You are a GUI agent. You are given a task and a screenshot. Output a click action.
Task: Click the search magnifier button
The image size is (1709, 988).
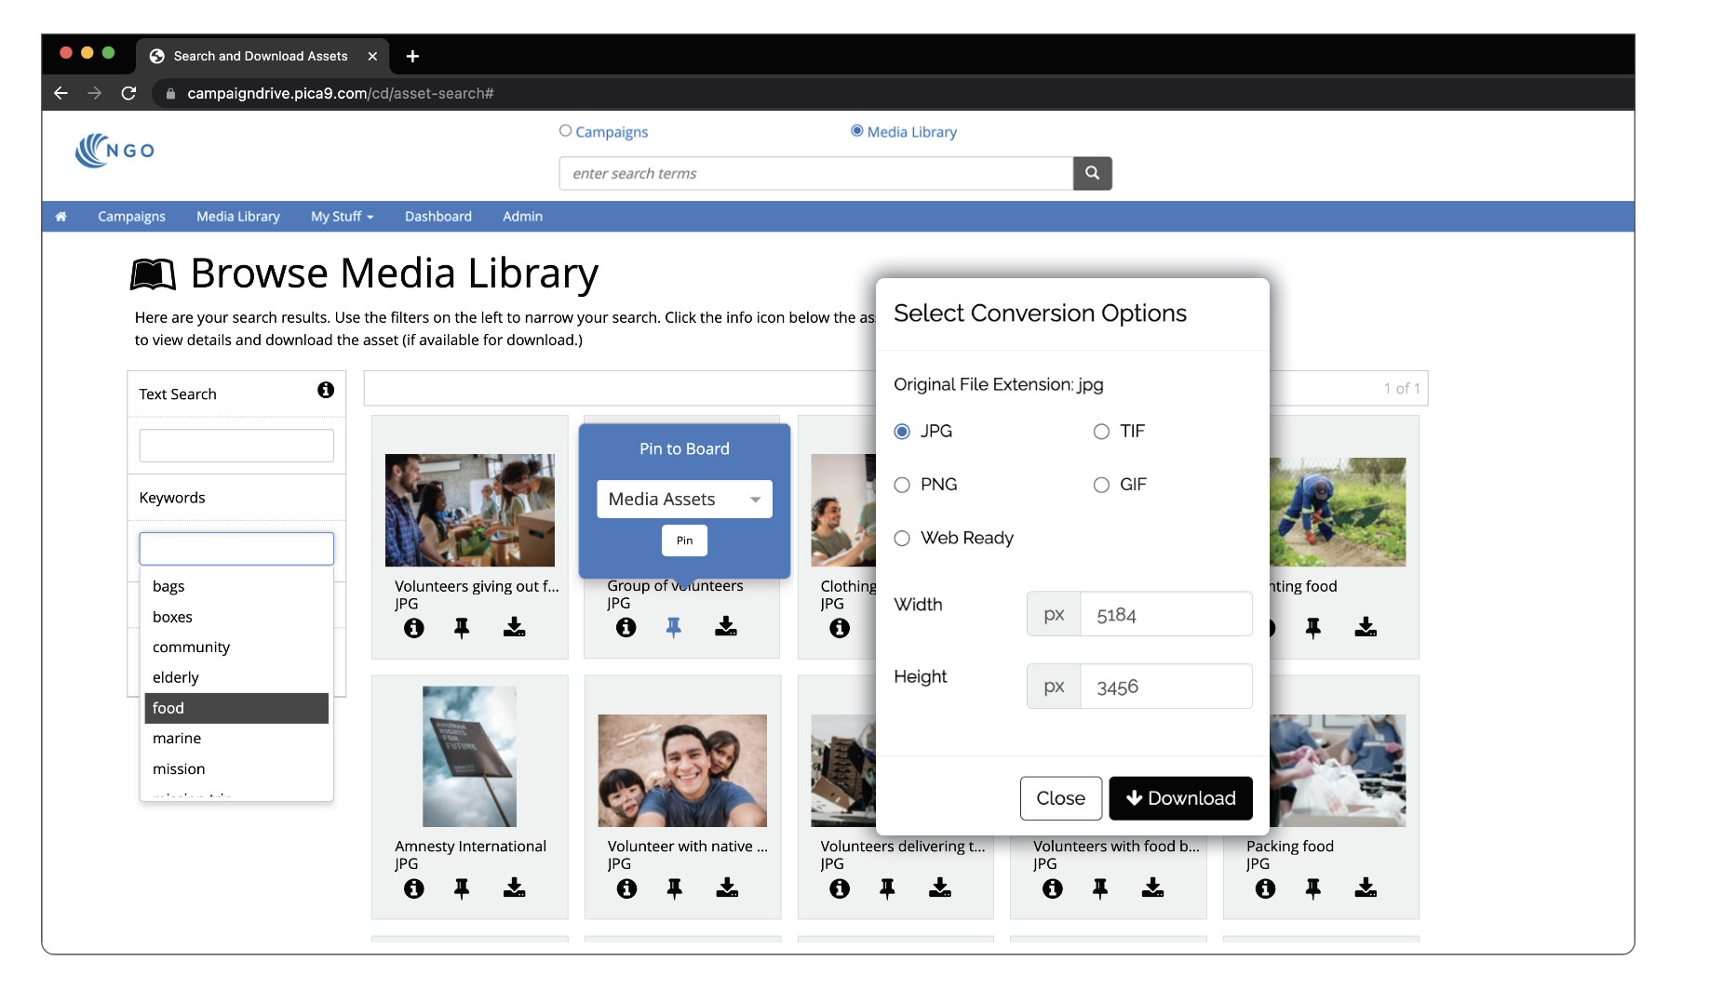pos(1092,173)
